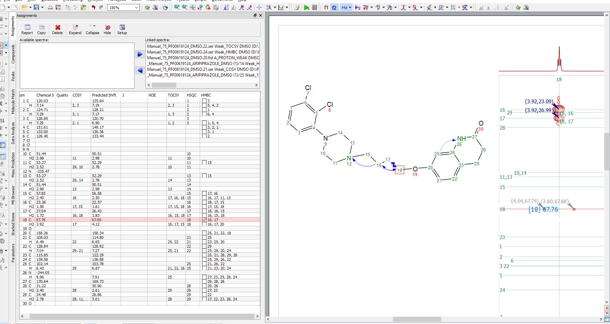The height and width of the screenshot is (324, 610).
Task: Toggle the f2 dimension icon
Action: (x=334, y=7)
